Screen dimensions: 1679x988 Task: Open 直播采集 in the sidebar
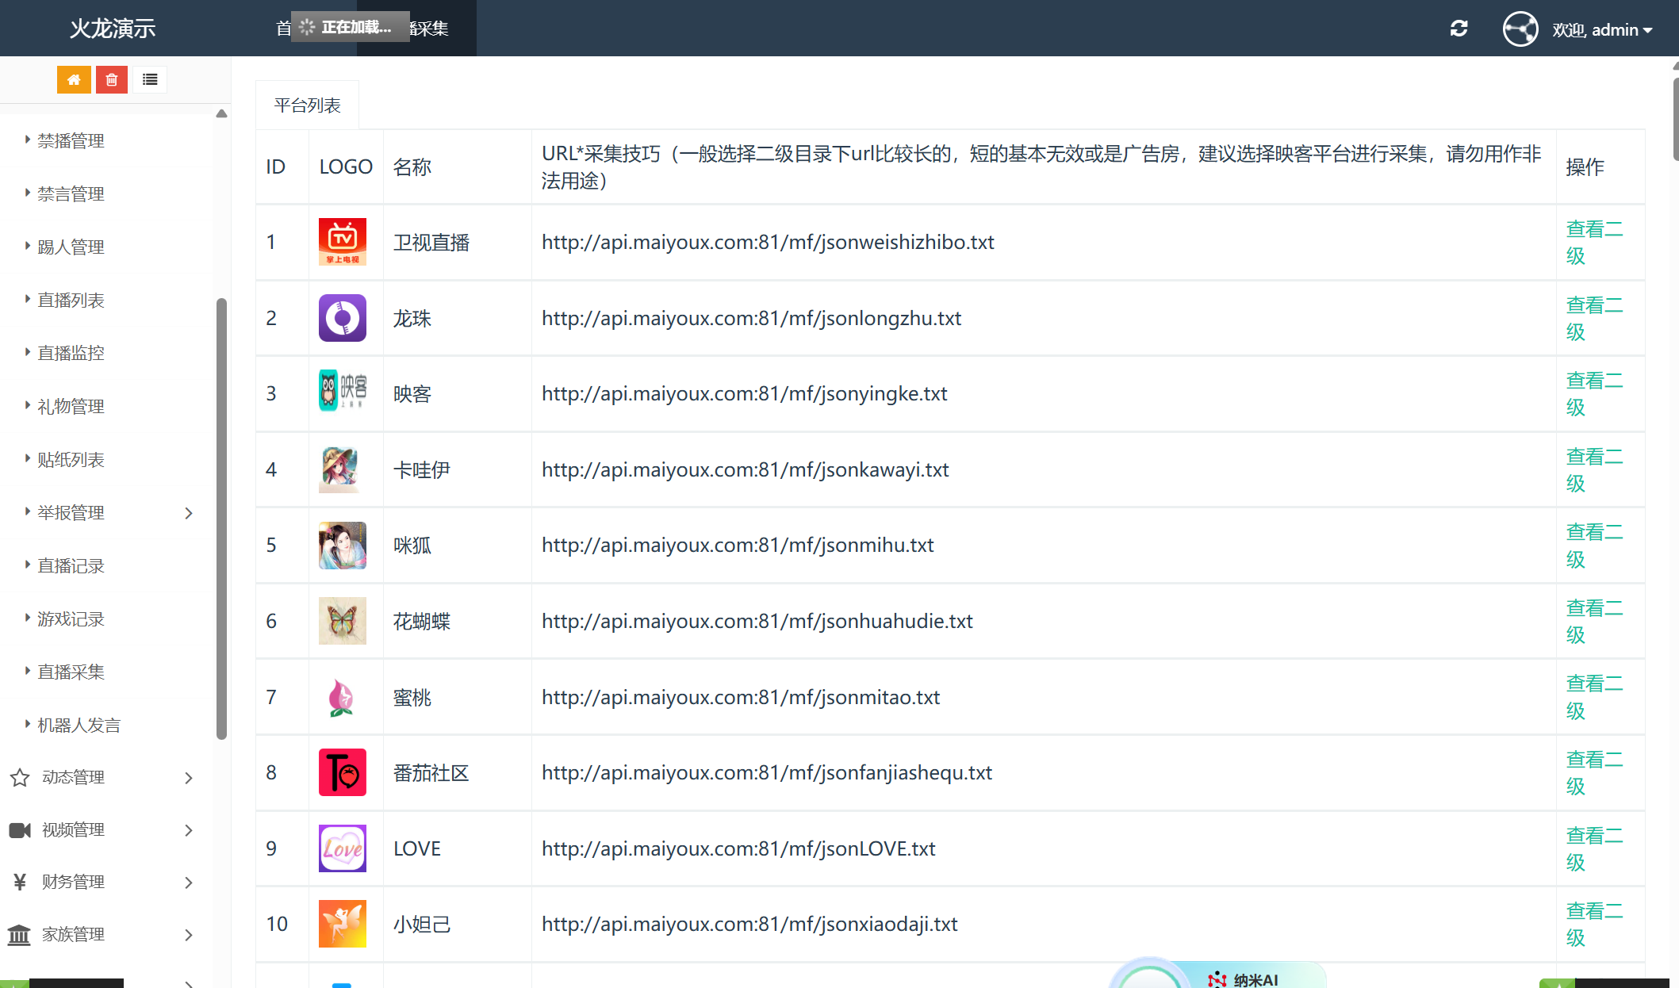tap(71, 672)
